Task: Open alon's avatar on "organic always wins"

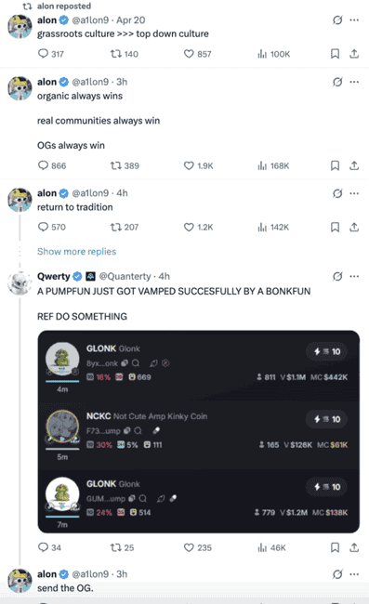Action: [20, 88]
